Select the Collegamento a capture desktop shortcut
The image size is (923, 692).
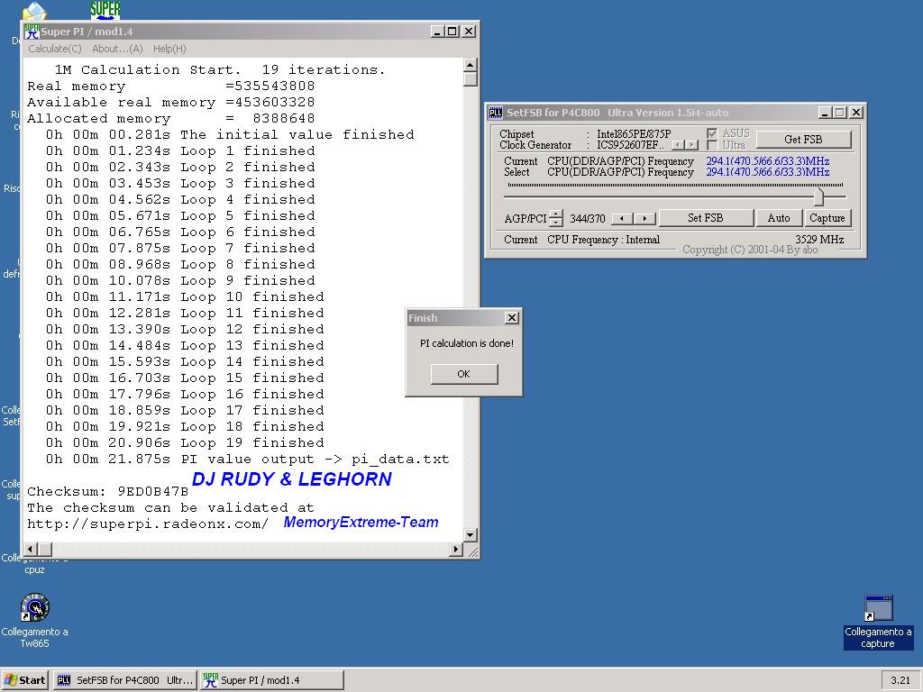tap(878, 622)
